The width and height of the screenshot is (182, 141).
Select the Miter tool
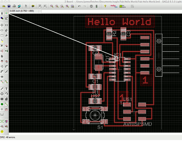coord(6,66)
